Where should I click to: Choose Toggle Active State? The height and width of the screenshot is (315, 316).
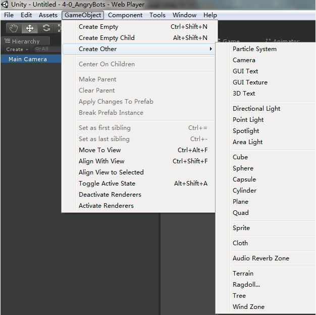(x=139, y=184)
